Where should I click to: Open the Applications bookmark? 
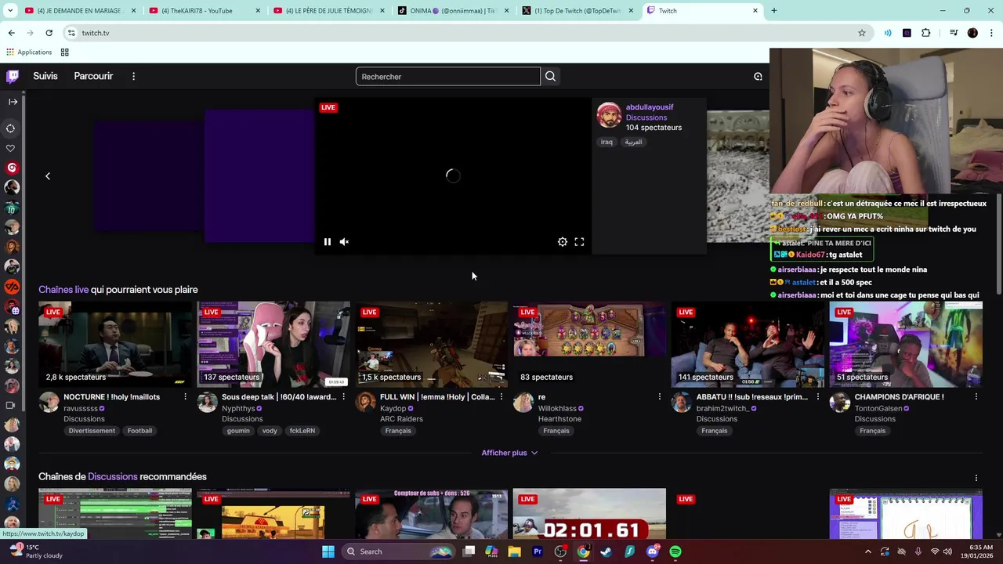[x=28, y=52]
